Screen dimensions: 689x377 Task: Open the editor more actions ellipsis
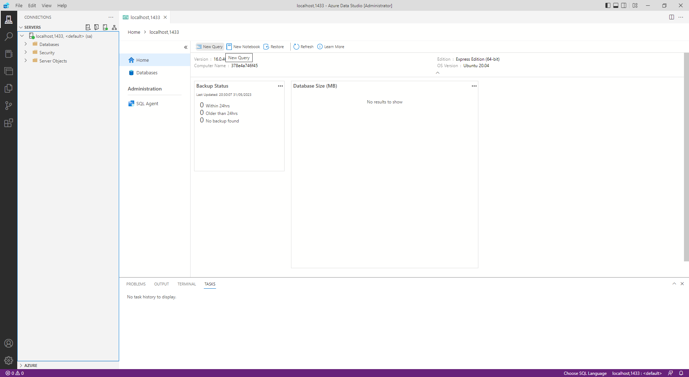(x=681, y=17)
